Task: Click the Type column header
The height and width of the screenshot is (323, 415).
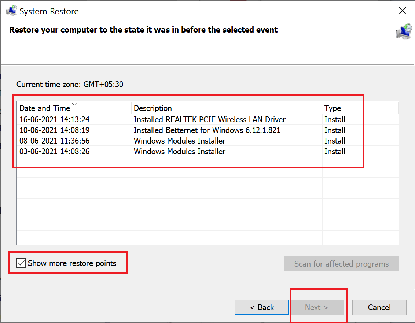Action: pyautogui.click(x=333, y=108)
